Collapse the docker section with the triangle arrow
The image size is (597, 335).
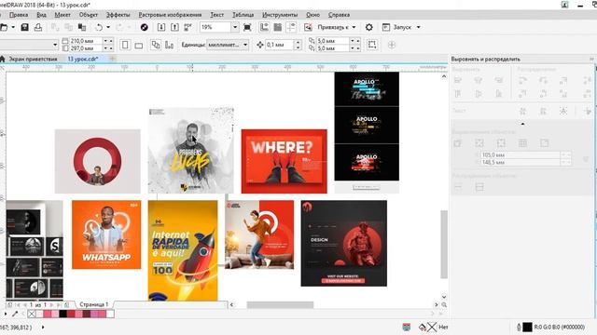522,124
